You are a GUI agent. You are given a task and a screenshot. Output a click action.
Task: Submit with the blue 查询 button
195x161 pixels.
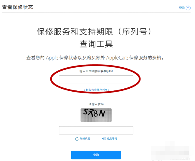tap(96, 155)
